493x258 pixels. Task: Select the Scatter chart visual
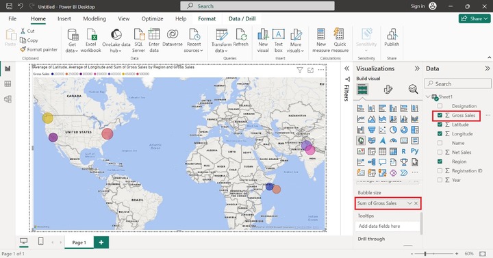[382, 130]
